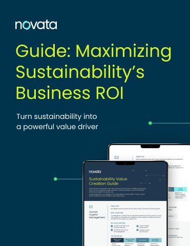Click the '01' section number on tablet

[91, 207]
